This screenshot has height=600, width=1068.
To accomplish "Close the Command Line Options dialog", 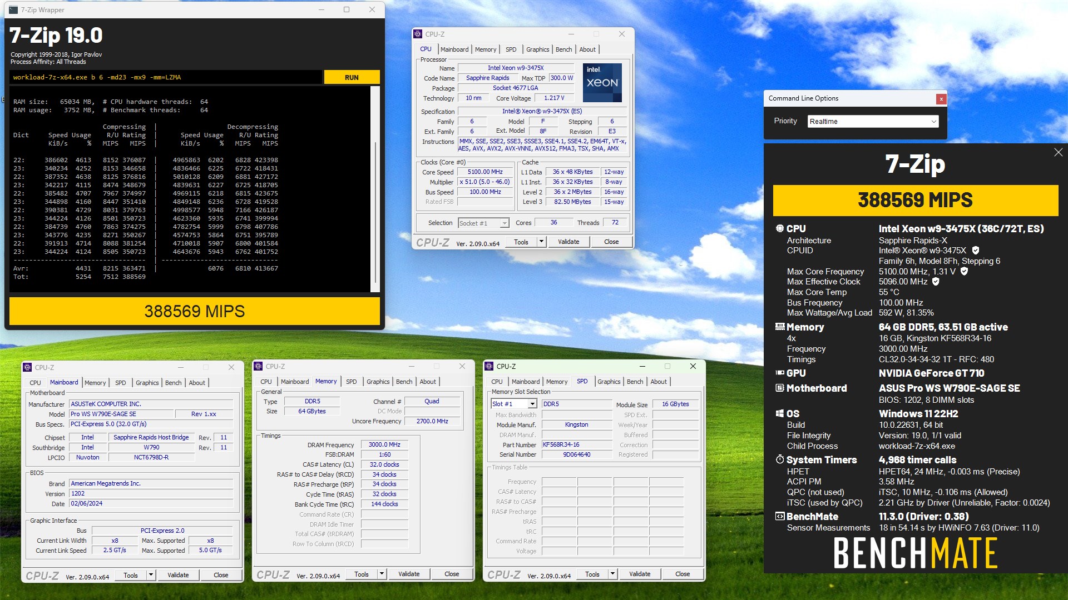I will click(x=941, y=99).
